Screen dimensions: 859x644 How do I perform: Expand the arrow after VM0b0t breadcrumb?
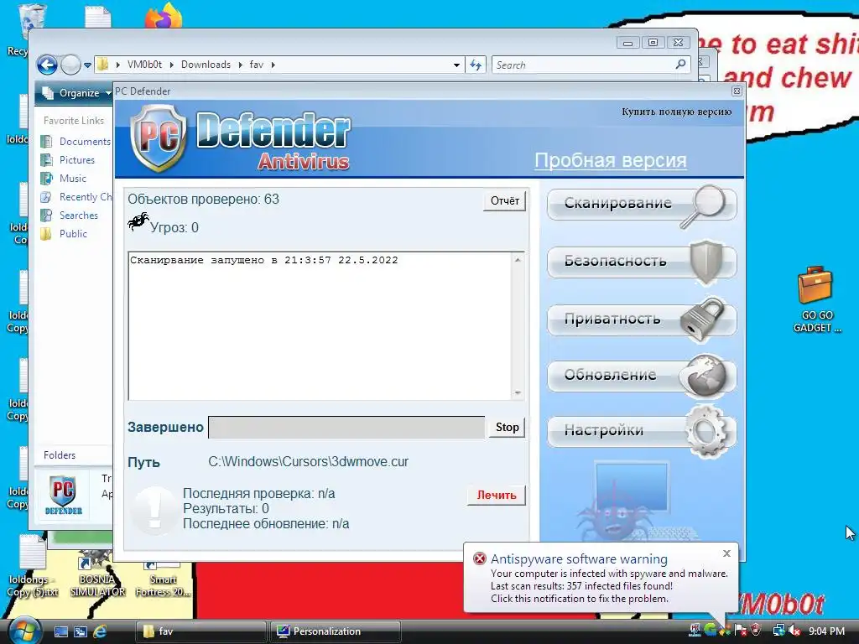171,65
